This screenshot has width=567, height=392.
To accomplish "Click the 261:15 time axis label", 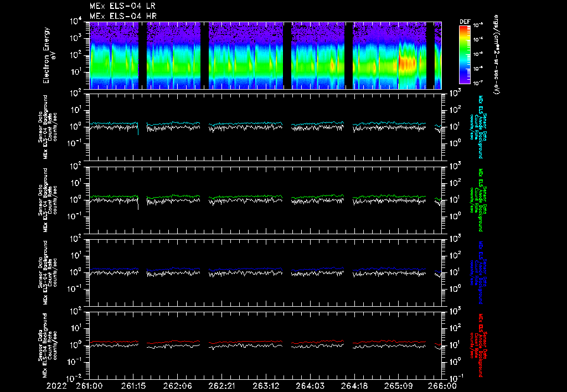I will point(133,386).
